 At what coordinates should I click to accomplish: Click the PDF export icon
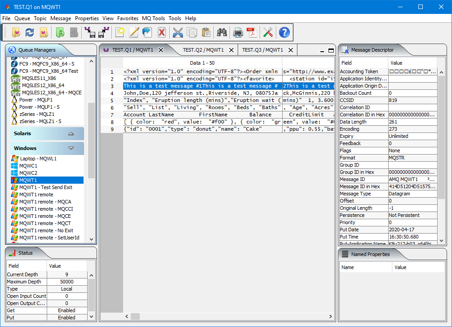pos(252,32)
